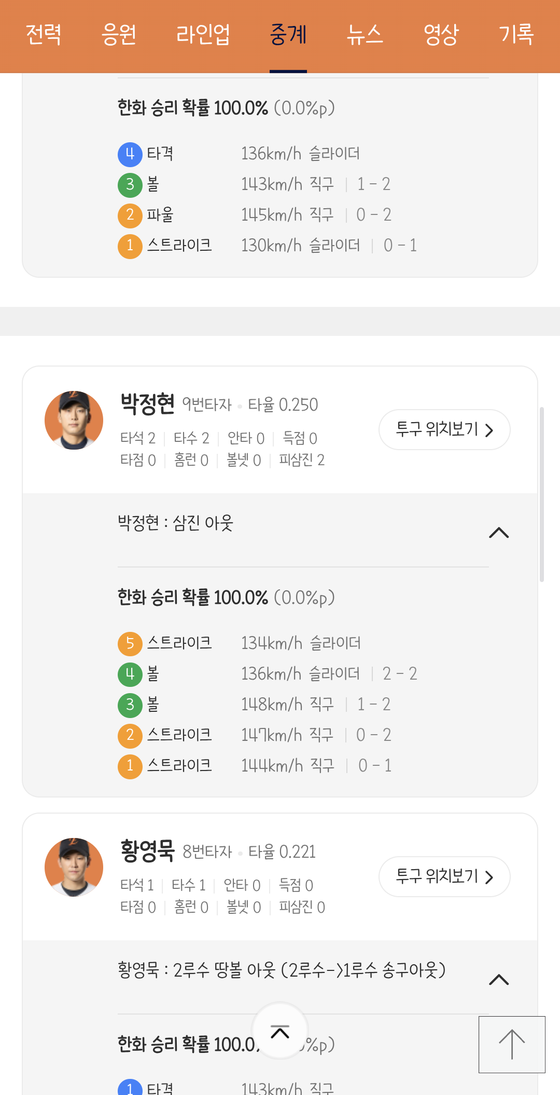Click the page vertical scrollbar

tap(542, 494)
